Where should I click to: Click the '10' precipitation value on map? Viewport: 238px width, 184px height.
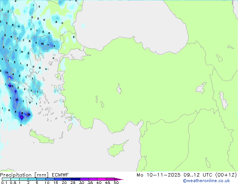(x=42, y=44)
